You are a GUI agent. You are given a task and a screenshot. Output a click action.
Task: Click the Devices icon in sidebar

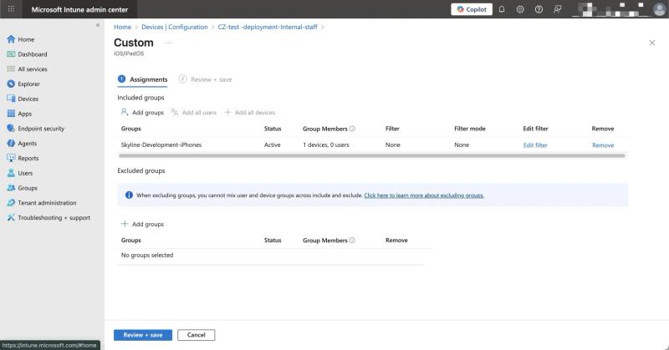11,99
